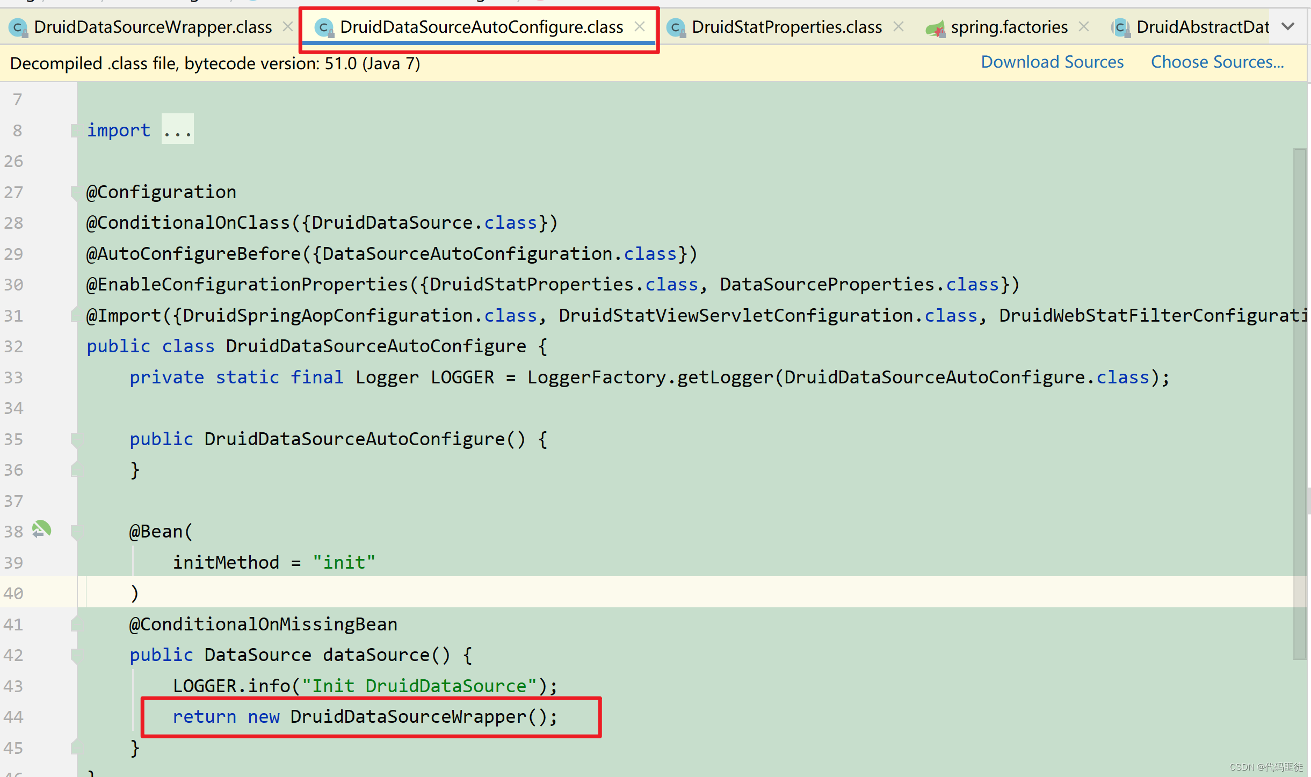Click class icon on DruidStatProperties tab
This screenshot has height=777, width=1311.
point(675,27)
